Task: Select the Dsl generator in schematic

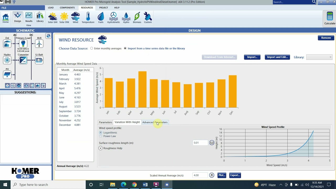Action: click(x=7, y=44)
